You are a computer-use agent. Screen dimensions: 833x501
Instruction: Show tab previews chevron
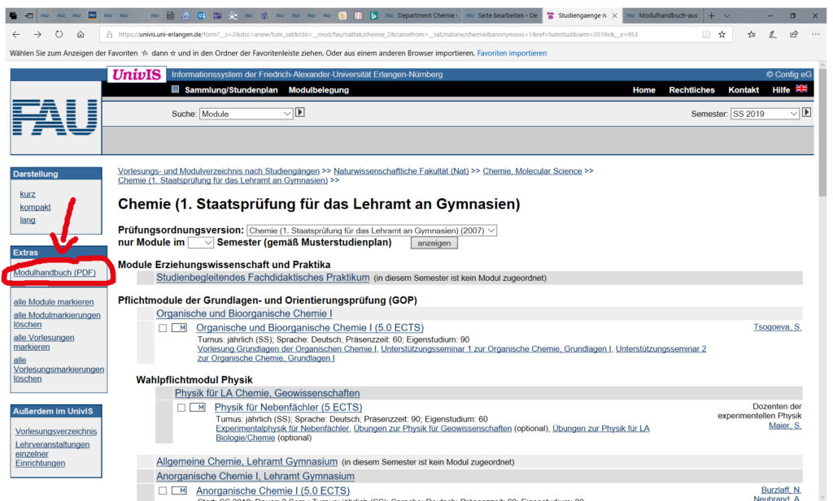(x=726, y=15)
